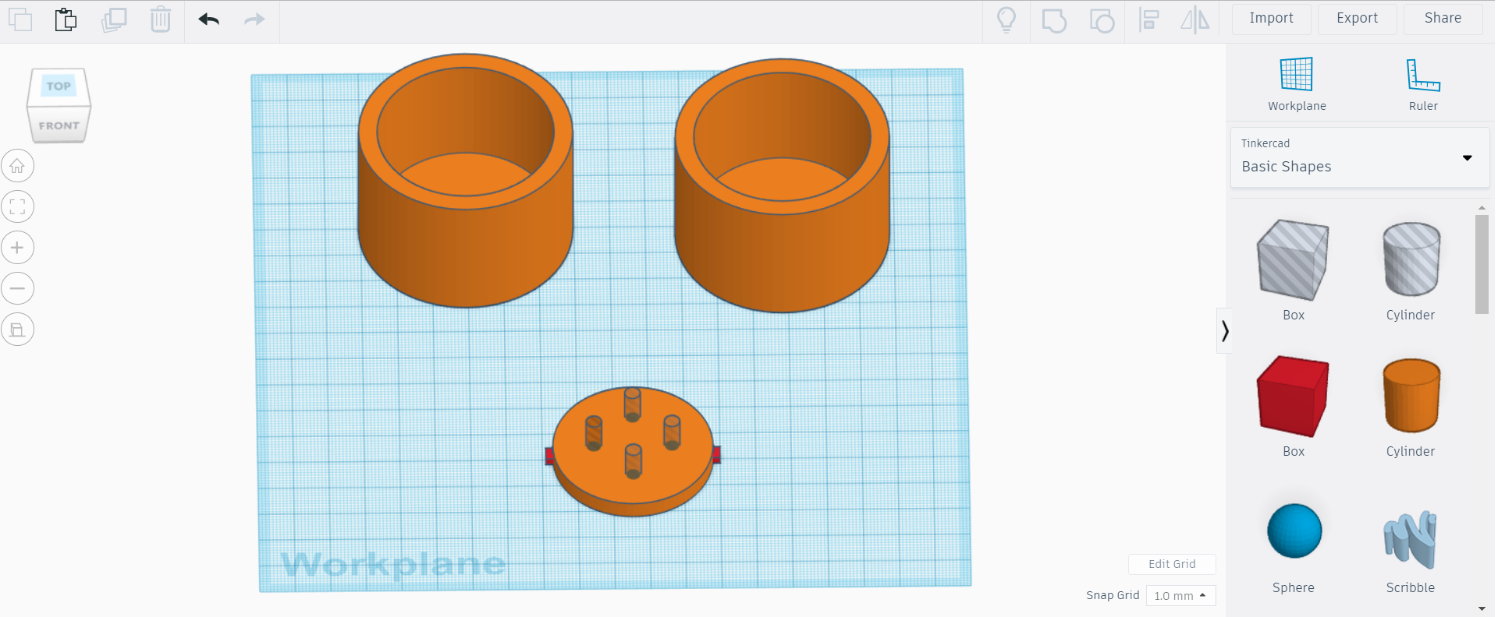
Task: Click the FRONT face of view cube
Action: [x=59, y=125]
